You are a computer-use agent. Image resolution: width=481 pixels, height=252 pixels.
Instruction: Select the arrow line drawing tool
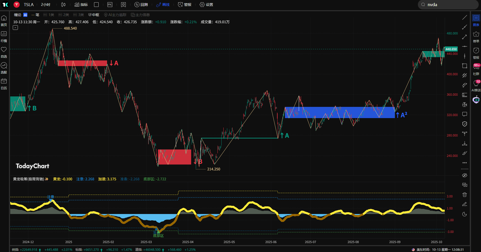(x=464, y=37)
